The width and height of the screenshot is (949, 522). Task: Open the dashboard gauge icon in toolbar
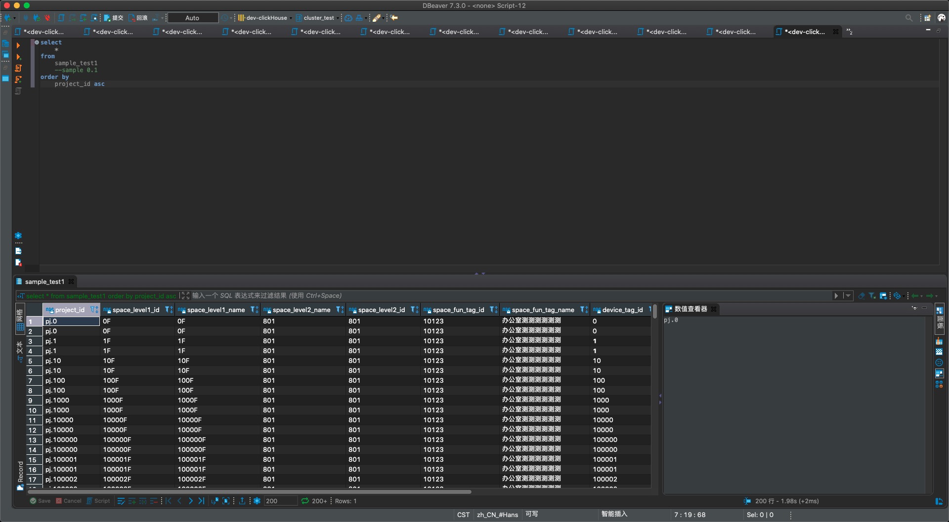(348, 18)
